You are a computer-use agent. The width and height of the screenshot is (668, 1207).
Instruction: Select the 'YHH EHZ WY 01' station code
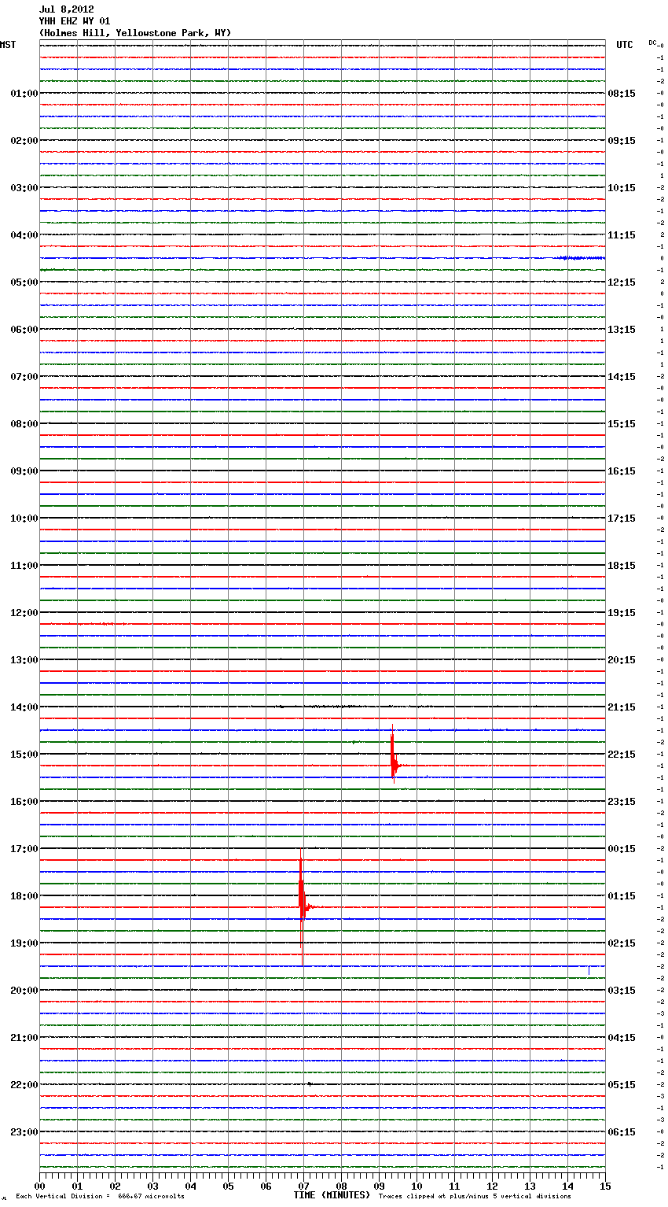[x=75, y=21]
